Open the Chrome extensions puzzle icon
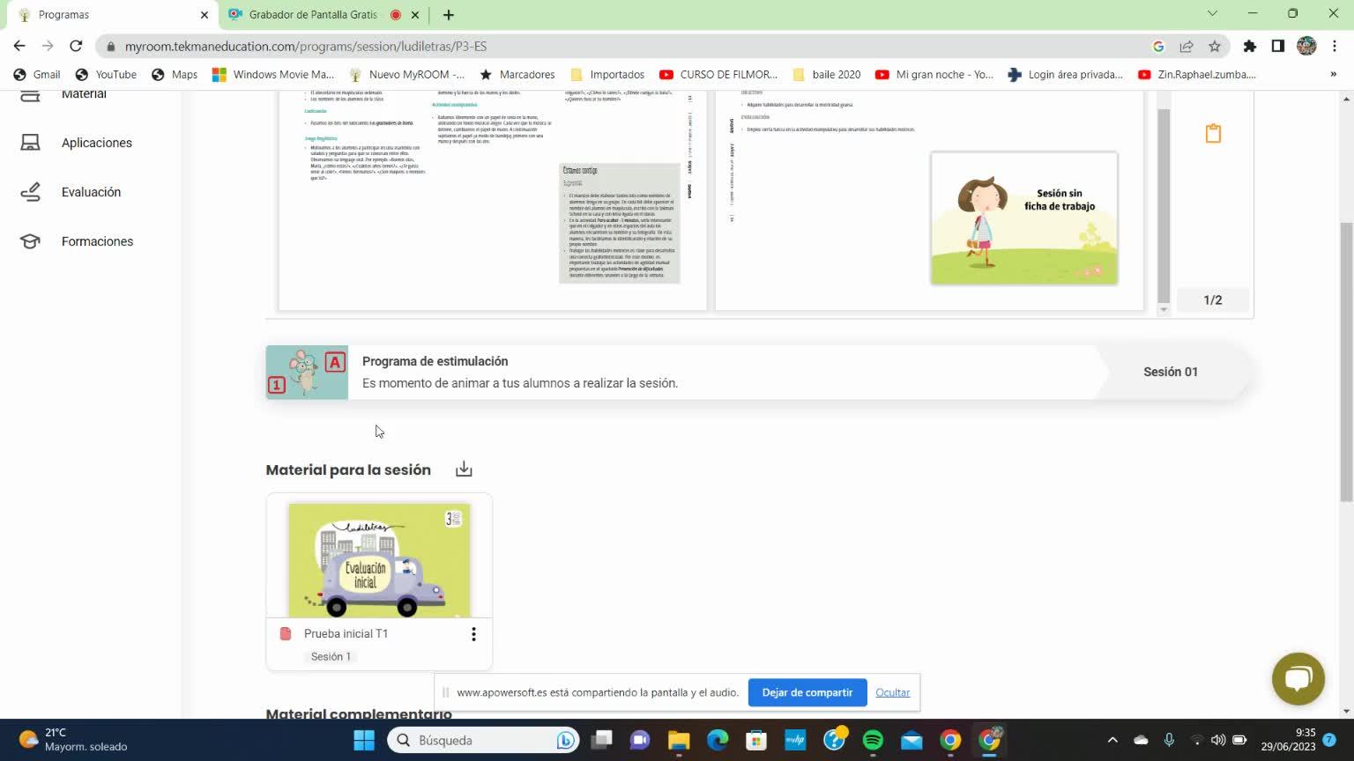The width and height of the screenshot is (1354, 761). [x=1249, y=46]
